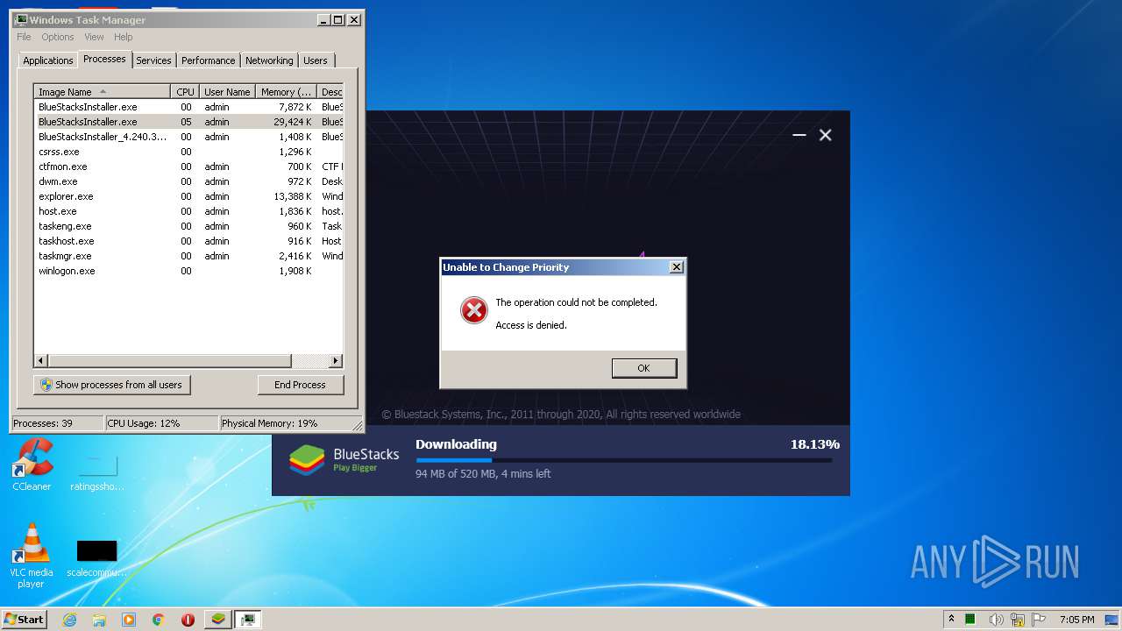Screen dimensions: 1122x631
Task: Select the taskeng.exe process
Action: 188,226
